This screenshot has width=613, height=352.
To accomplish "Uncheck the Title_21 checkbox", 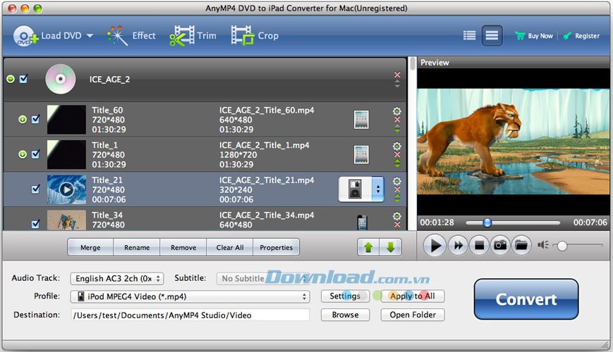I will [35, 189].
